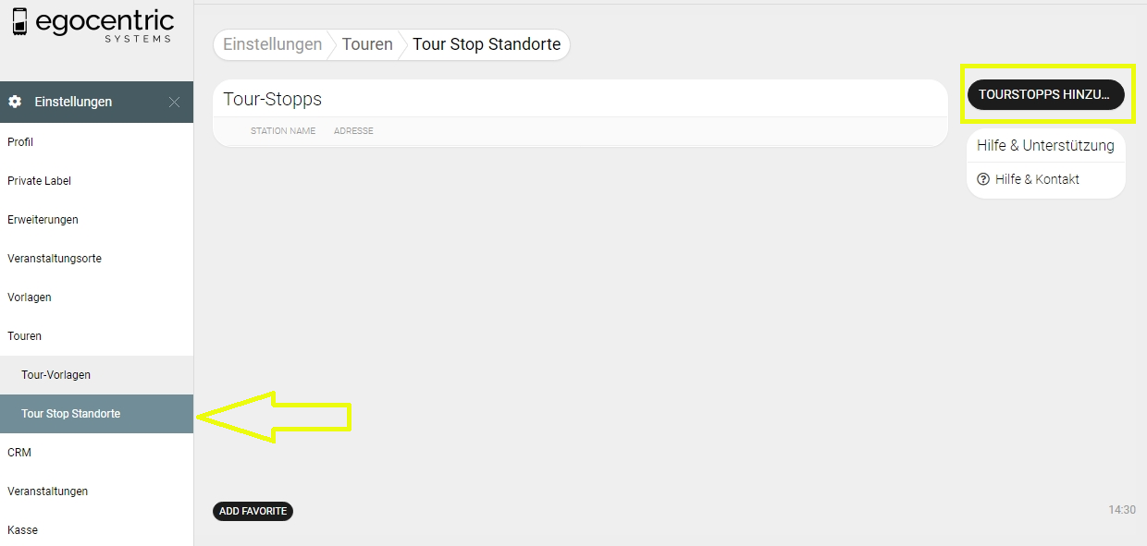
Task: Click the egocentric systems logo
Action: click(92, 25)
